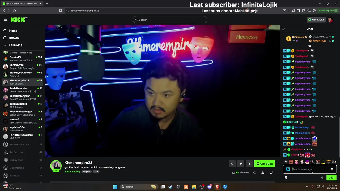Collapse the chat panel with arrow icon
Viewport: 340px width, 191px height.
[x=283, y=29]
